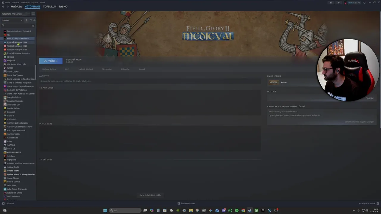The height and width of the screenshot is (214, 381).
Task: Open the Tartışmalar link
Action: pyautogui.click(x=107, y=69)
